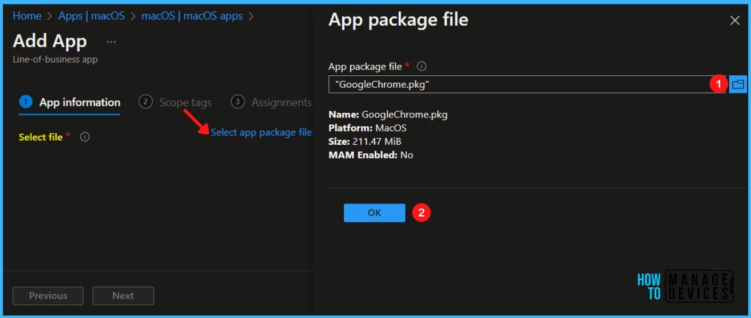Screen dimensions: 751x318
Task: Switch to Assignments tab
Action: tap(271, 103)
